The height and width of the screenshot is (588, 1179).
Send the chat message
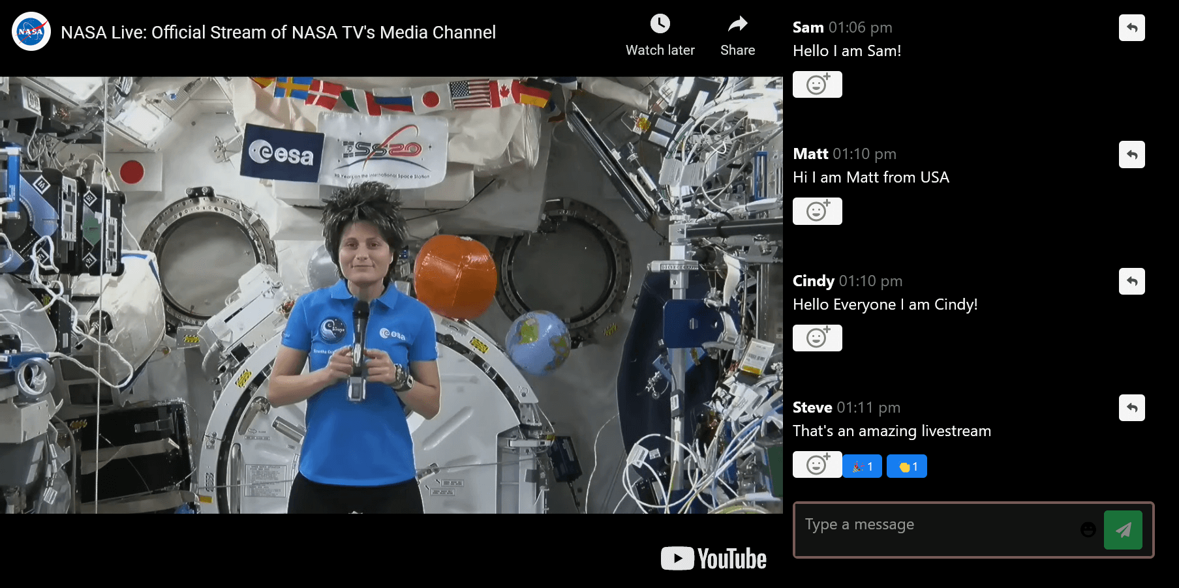pyautogui.click(x=1122, y=530)
